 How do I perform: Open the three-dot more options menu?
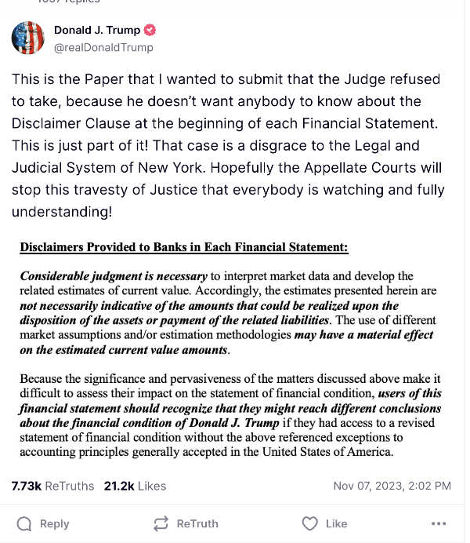[x=439, y=523]
